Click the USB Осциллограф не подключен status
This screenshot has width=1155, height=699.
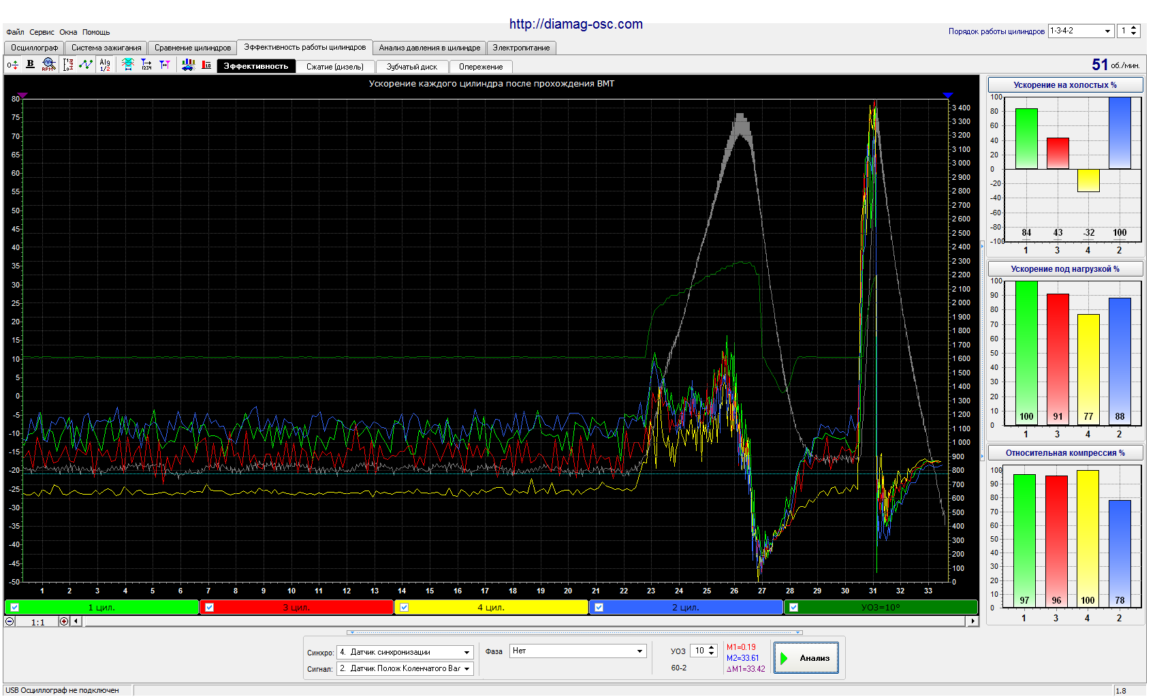(x=62, y=691)
